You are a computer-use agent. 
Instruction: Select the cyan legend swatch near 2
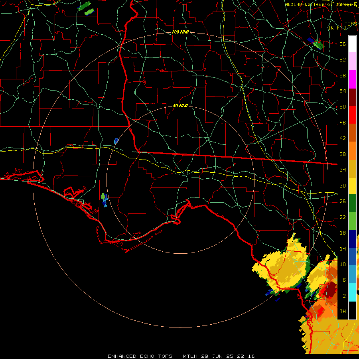point(352,292)
